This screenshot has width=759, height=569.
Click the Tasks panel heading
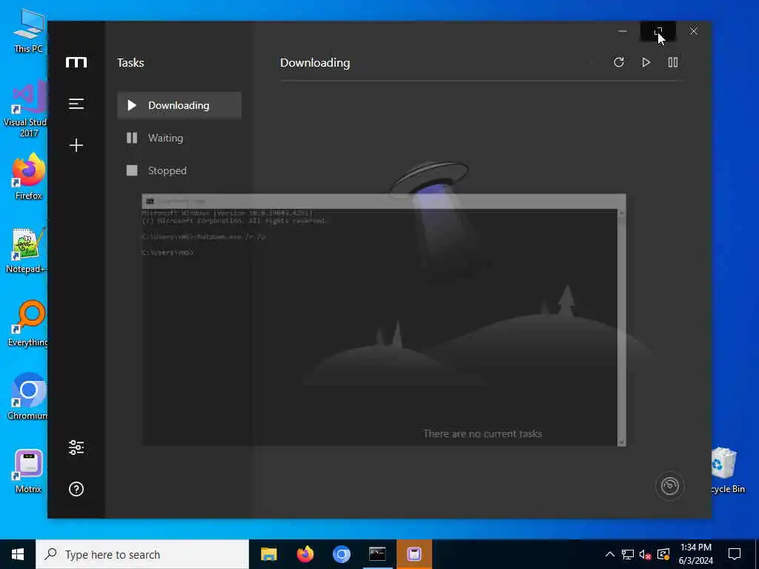pos(130,63)
